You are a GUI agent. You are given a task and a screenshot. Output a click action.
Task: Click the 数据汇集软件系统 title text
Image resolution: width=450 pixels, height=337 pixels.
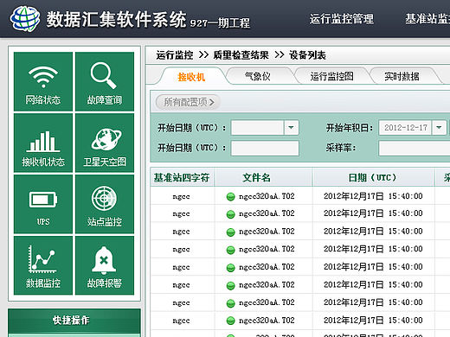tap(116, 20)
